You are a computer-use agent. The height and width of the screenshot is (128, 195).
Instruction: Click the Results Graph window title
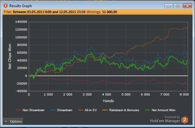coord(21,6)
